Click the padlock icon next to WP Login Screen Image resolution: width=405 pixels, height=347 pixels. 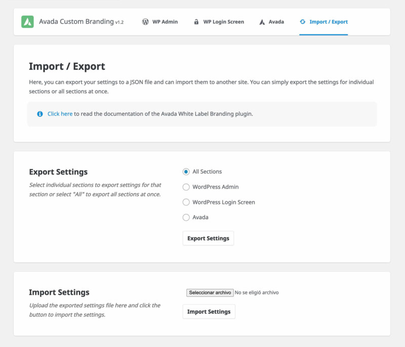tap(195, 22)
